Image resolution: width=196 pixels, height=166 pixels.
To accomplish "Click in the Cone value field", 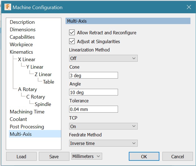I will [93, 76].
